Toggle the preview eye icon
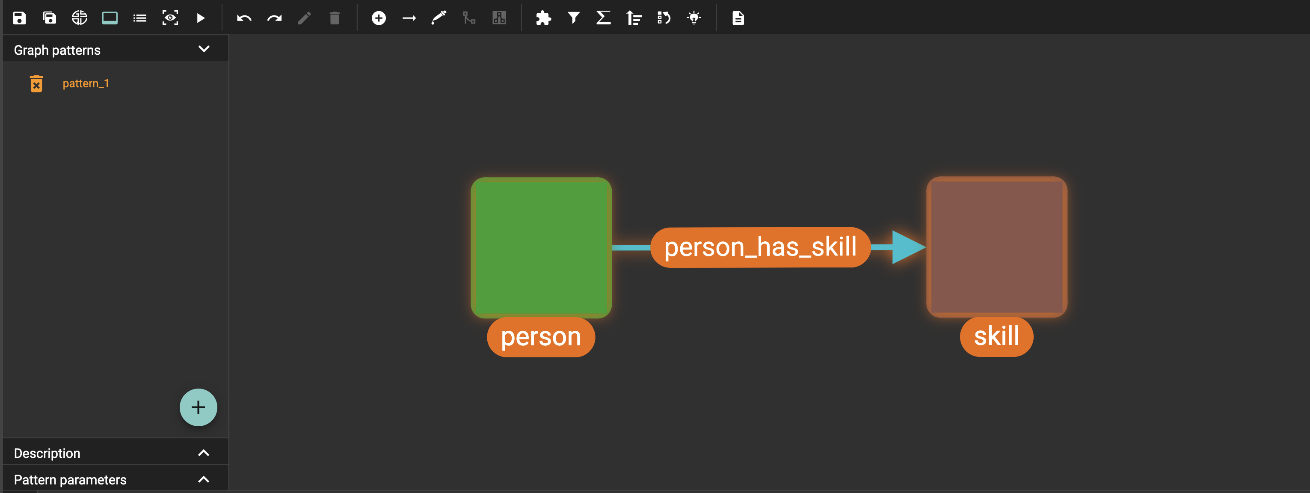 coord(170,18)
